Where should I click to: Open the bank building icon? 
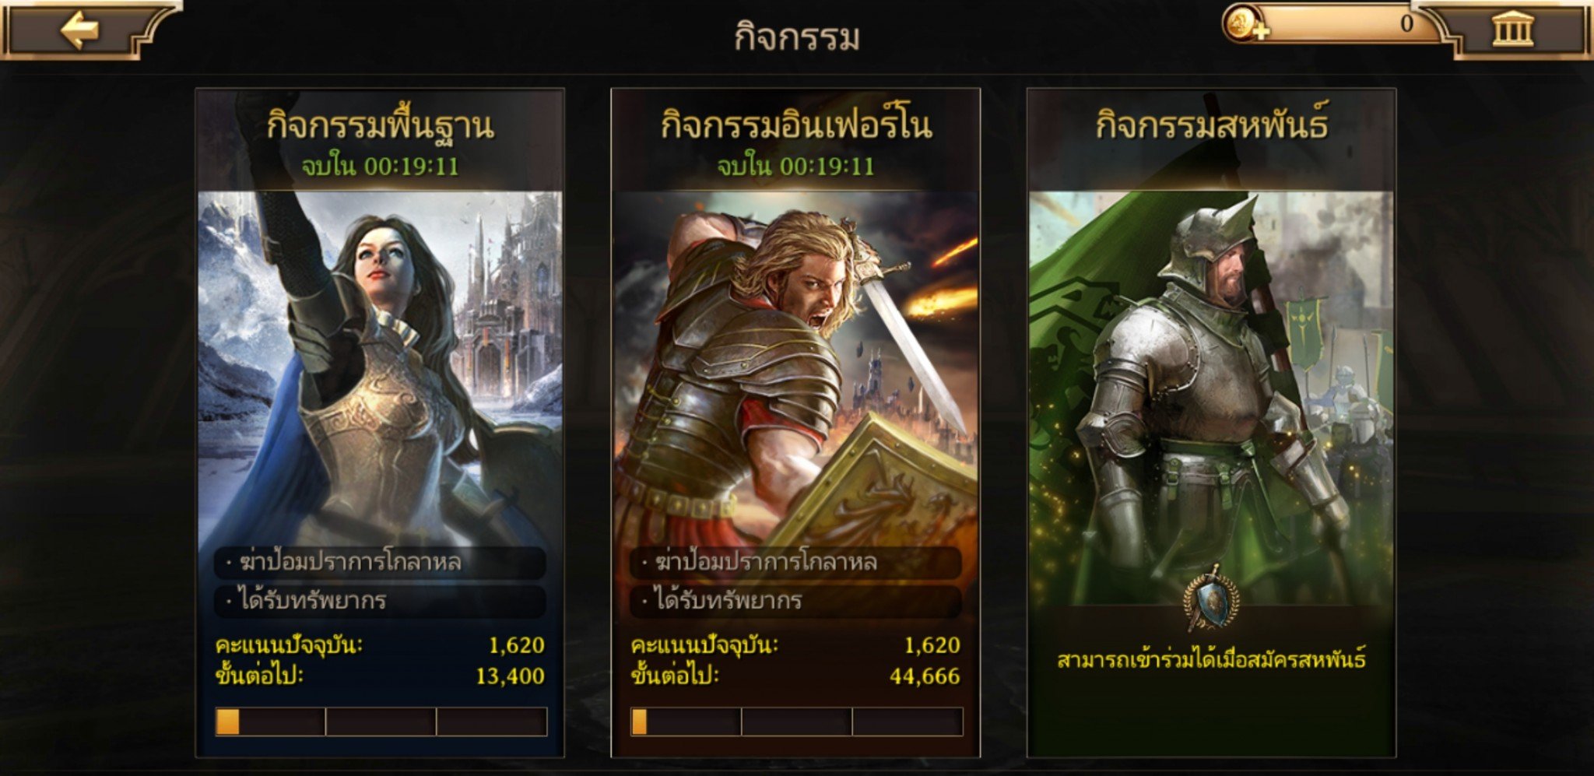[x=1512, y=30]
